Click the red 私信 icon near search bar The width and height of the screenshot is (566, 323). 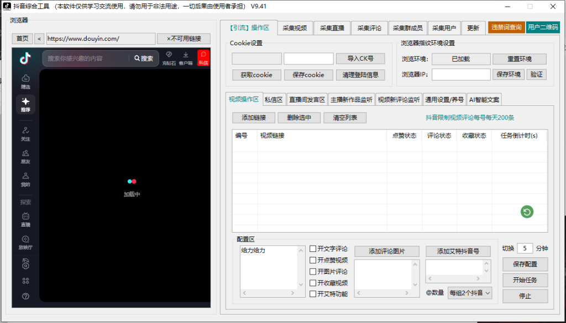[x=203, y=59]
